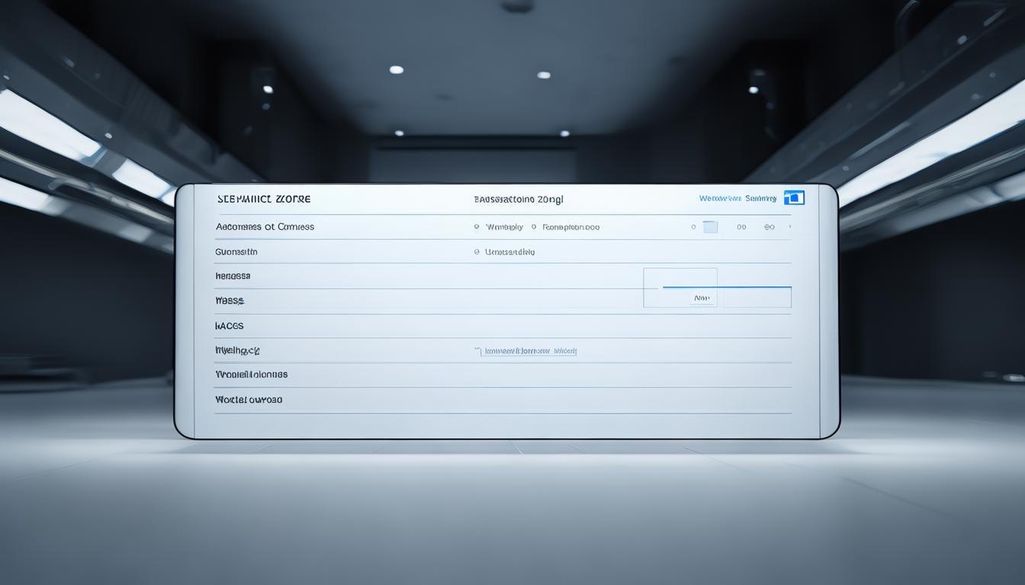Click the small blue square indicator on the top row
This screenshot has width=1025, height=585.
[x=709, y=226]
